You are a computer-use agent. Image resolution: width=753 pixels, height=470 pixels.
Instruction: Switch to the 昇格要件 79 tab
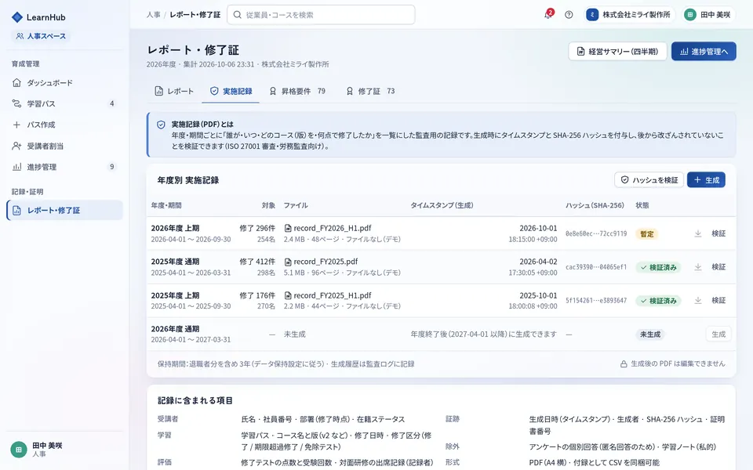[x=297, y=91]
